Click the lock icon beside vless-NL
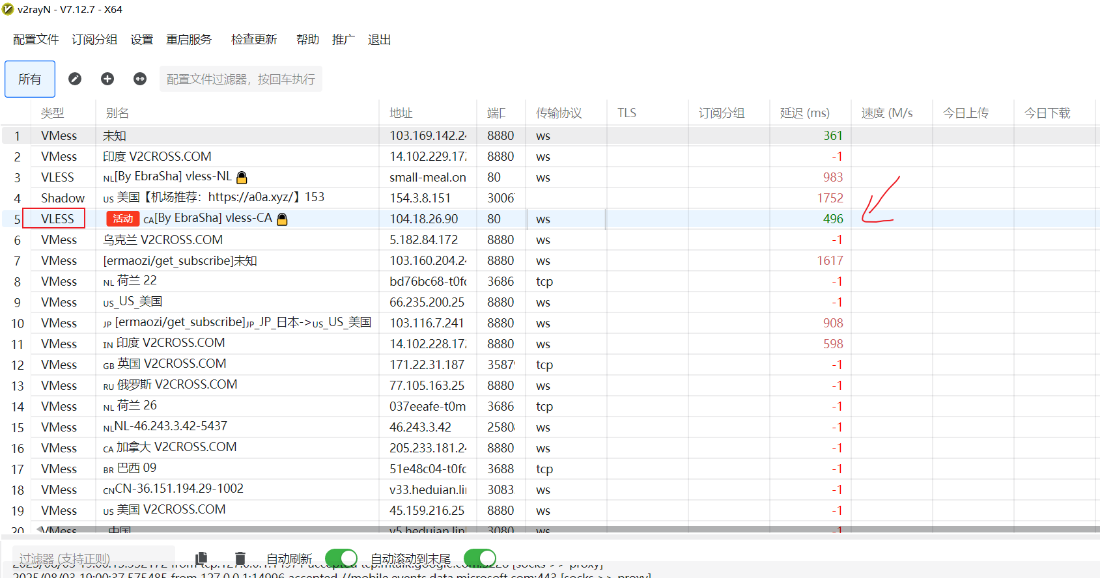Image resolution: width=1100 pixels, height=578 pixels. pyautogui.click(x=242, y=178)
